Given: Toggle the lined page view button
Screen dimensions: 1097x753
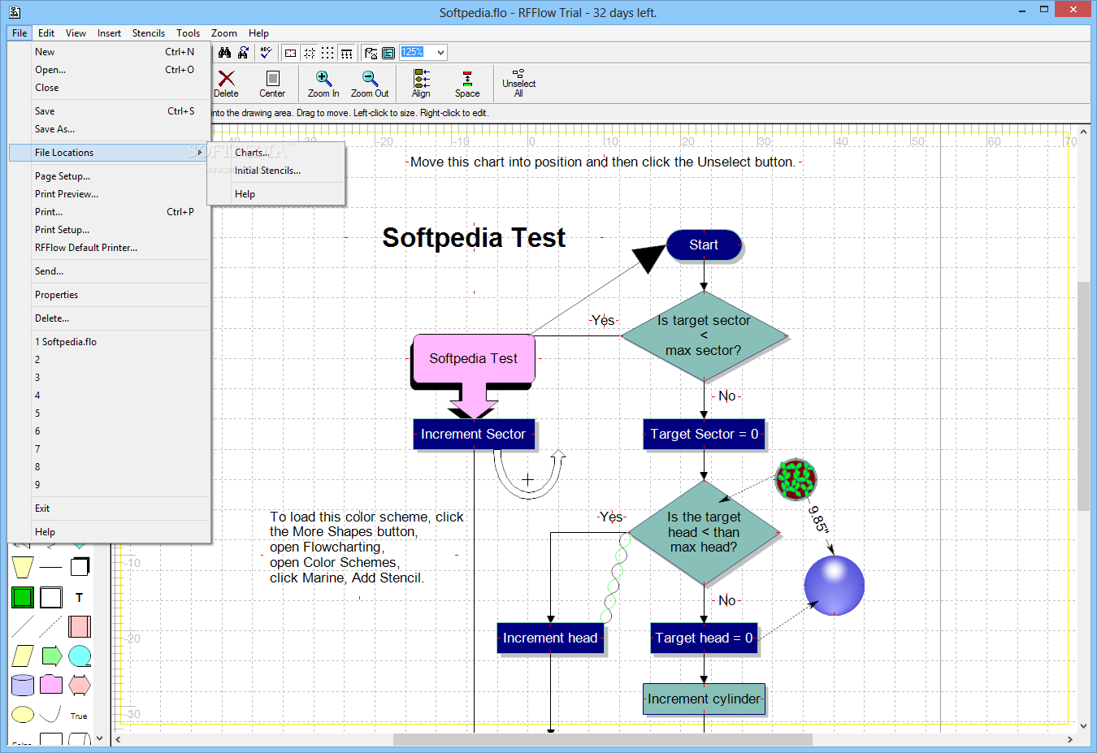Looking at the screenshot, I should (388, 53).
